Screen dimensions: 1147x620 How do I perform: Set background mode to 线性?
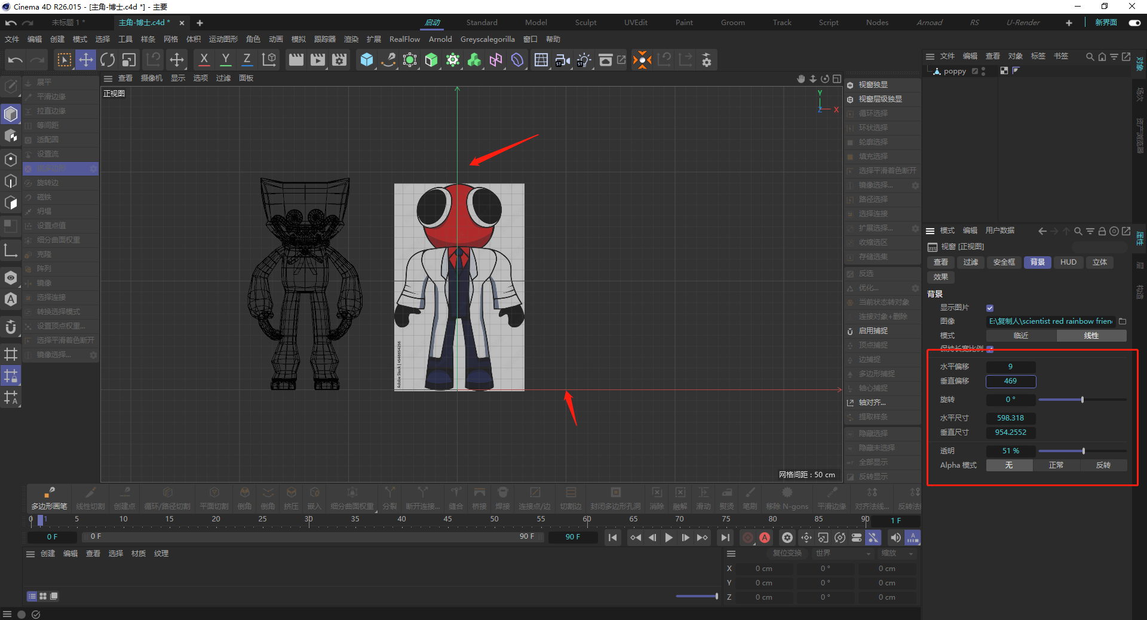tap(1091, 336)
